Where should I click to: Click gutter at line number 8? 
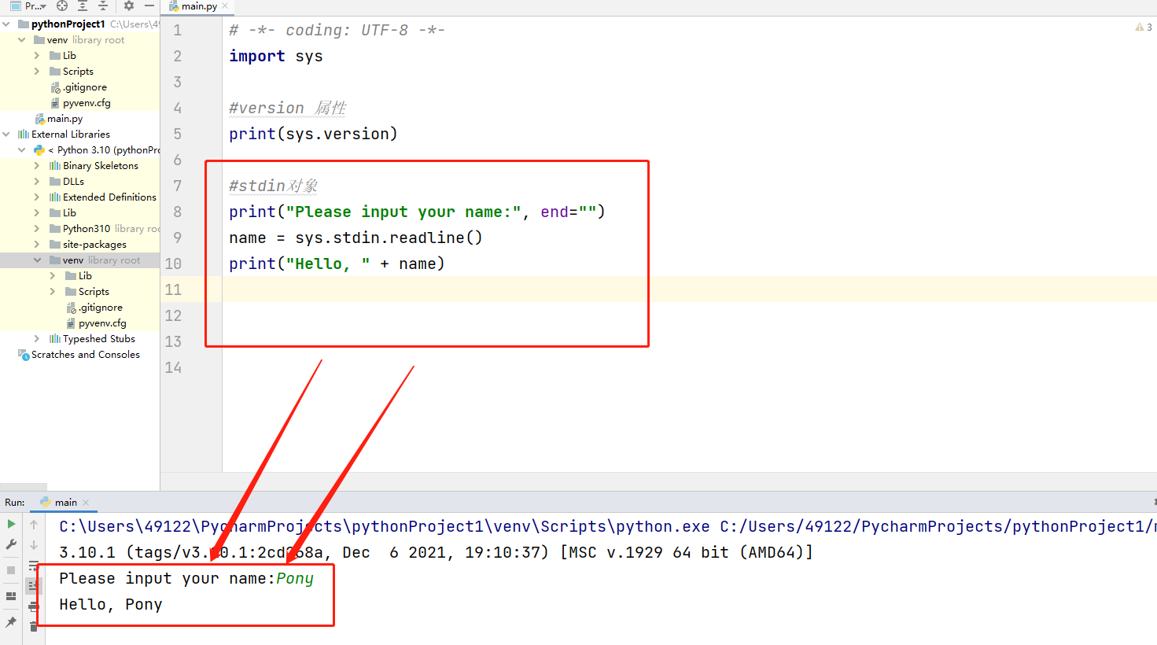coord(178,212)
